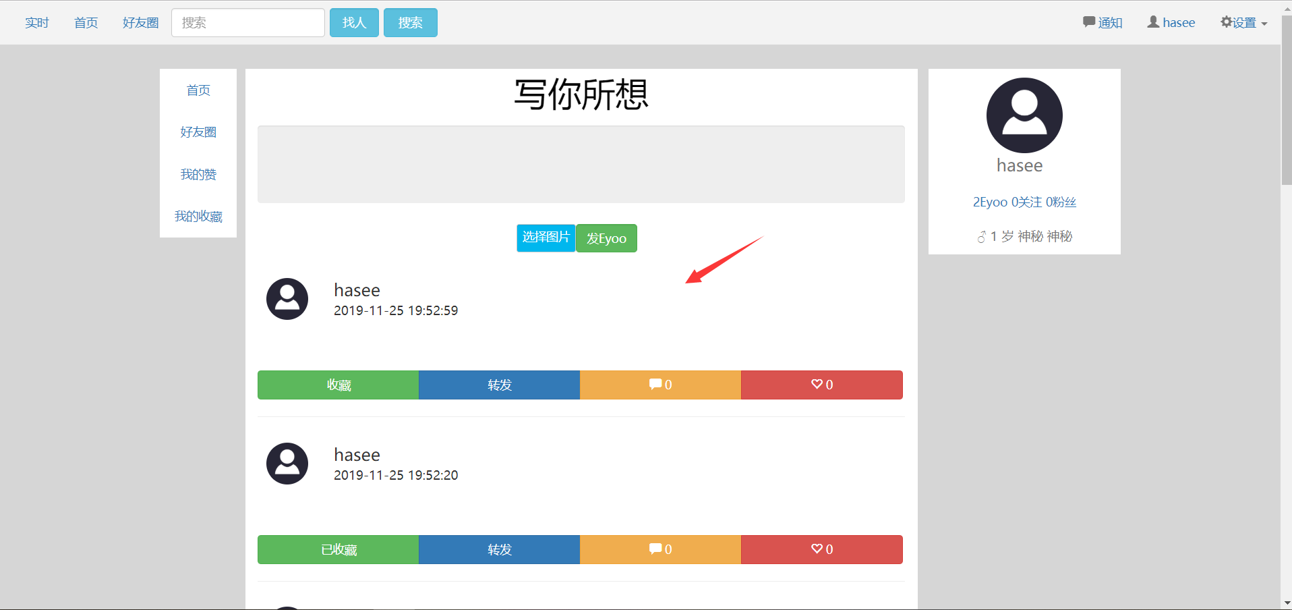The height and width of the screenshot is (610, 1292).
Task: Click the vertical page scrollbar thumb
Action: coord(1286,99)
